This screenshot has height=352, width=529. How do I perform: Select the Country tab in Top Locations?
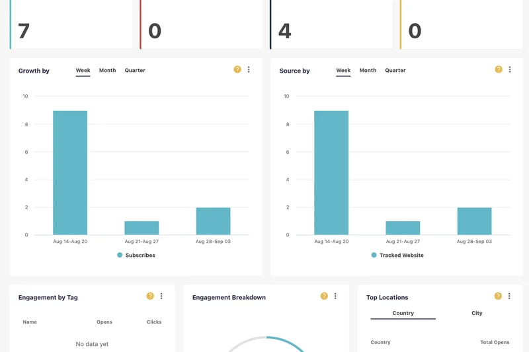pos(403,313)
